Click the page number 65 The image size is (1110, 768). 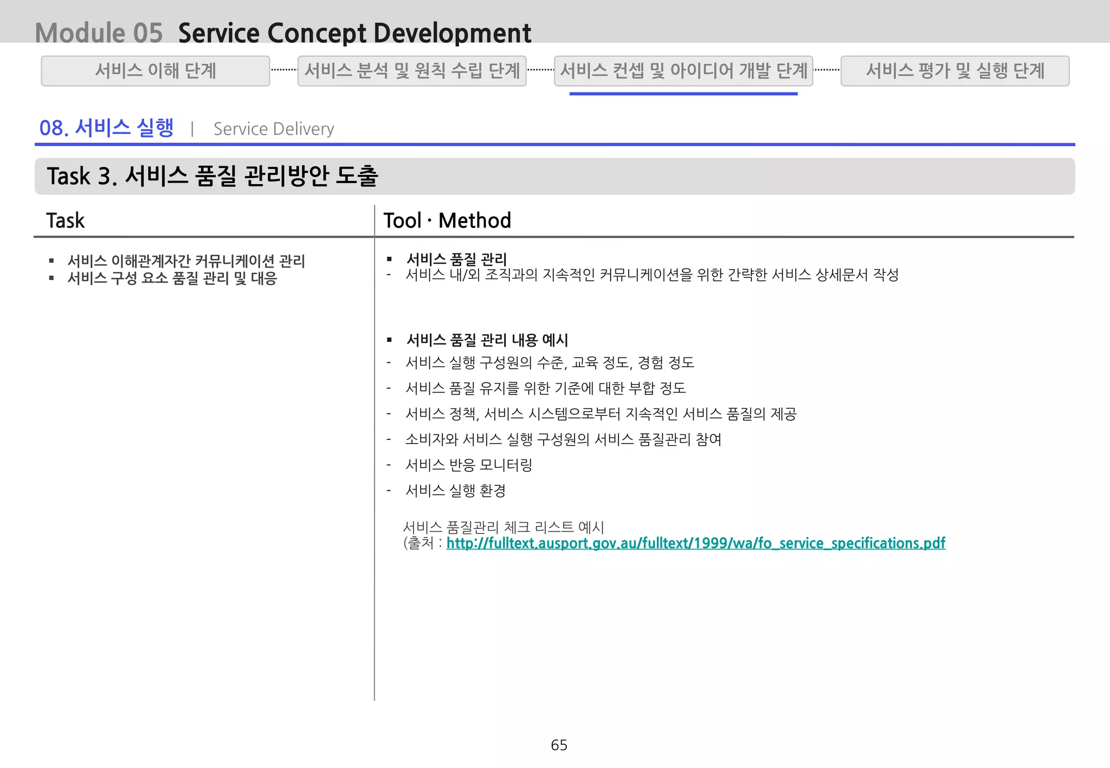tap(559, 745)
